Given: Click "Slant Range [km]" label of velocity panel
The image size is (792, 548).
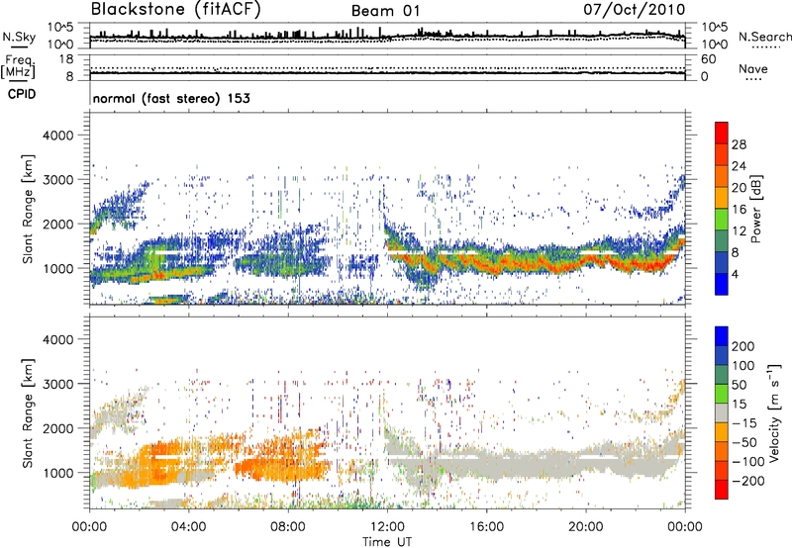Looking at the screenshot, I should (28, 412).
